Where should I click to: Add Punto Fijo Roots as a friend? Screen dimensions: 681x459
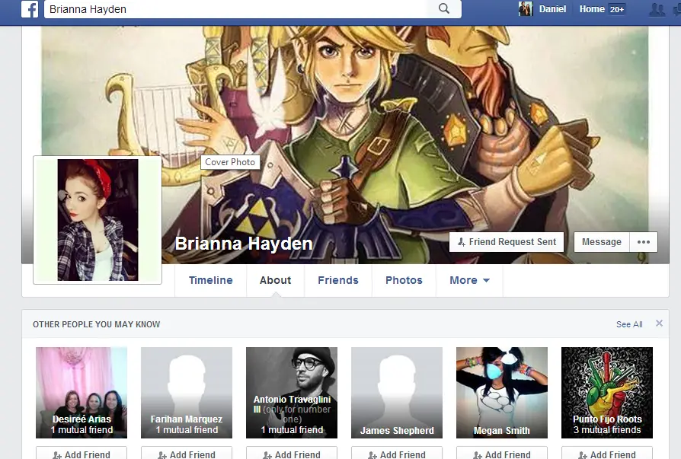tap(607, 454)
